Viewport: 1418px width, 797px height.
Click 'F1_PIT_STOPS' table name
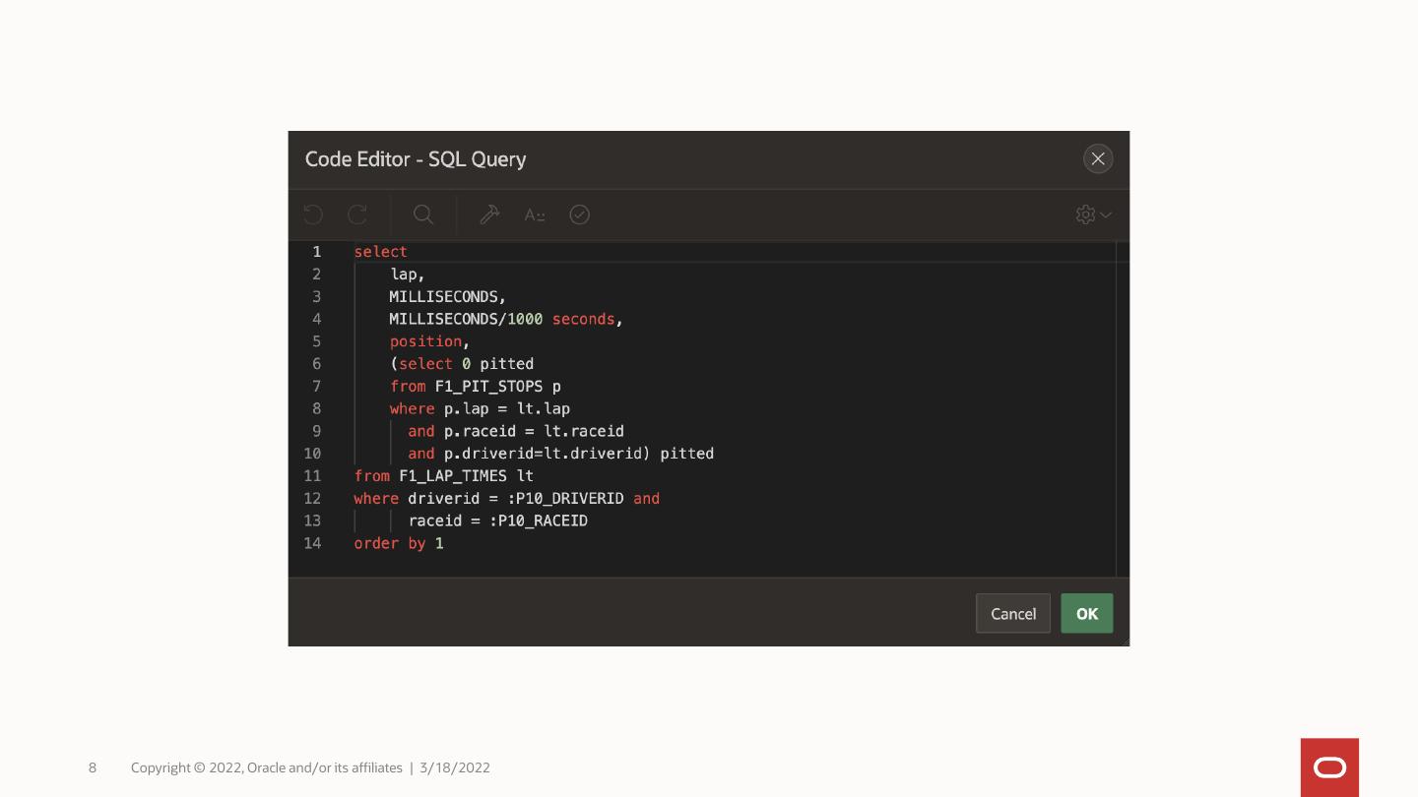click(488, 387)
